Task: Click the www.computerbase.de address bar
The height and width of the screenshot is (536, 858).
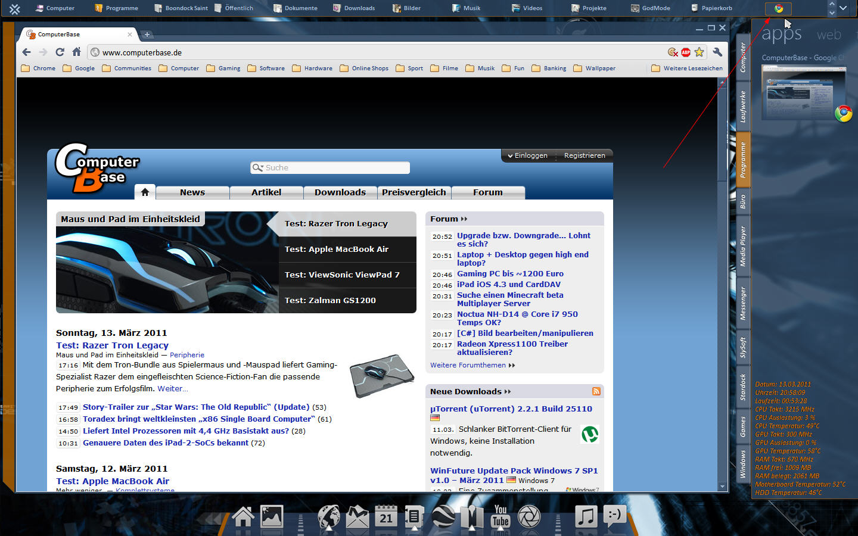Action: coord(381,52)
